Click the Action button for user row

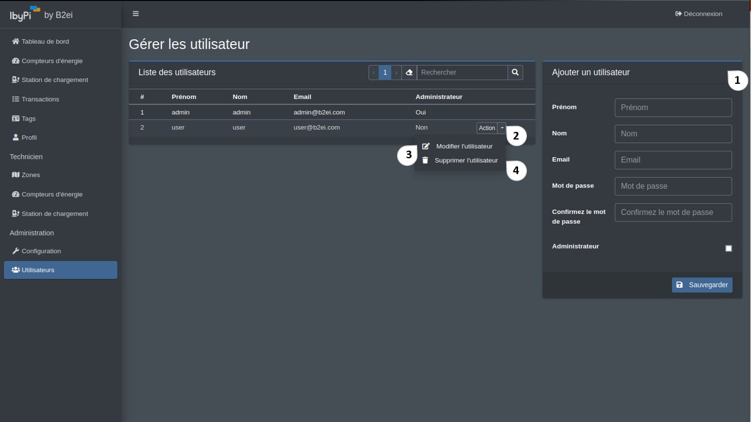coord(487,128)
